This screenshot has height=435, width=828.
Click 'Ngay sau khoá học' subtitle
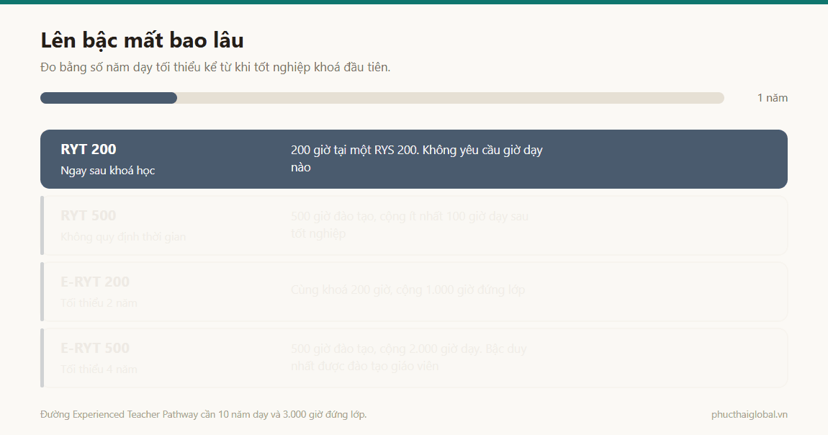point(108,171)
